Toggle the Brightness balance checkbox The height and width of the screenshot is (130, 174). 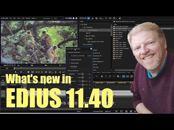point(70,60)
